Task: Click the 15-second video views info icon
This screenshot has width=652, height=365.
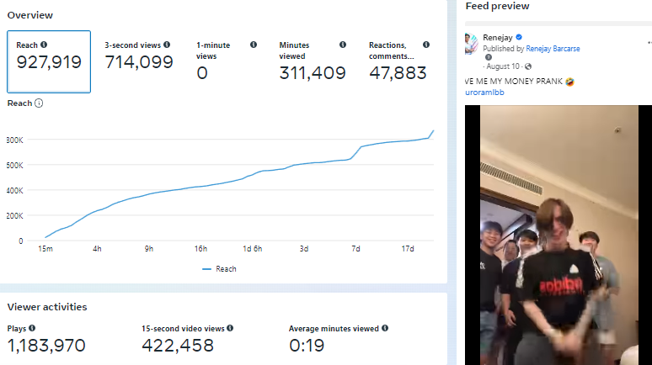Action: tap(230, 329)
